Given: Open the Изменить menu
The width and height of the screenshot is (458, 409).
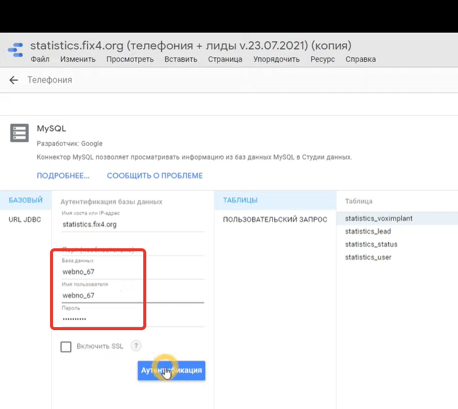Looking at the screenshot, I should (78, 59).
